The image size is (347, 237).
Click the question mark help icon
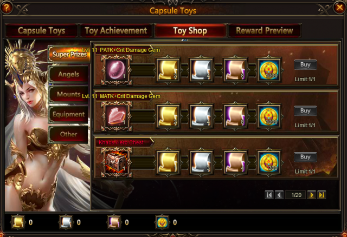point(6,8)
